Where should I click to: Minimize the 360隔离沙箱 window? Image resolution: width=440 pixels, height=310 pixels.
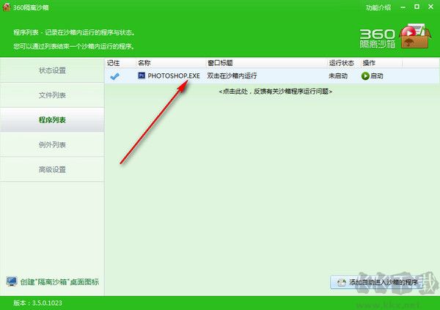(403, 7)
